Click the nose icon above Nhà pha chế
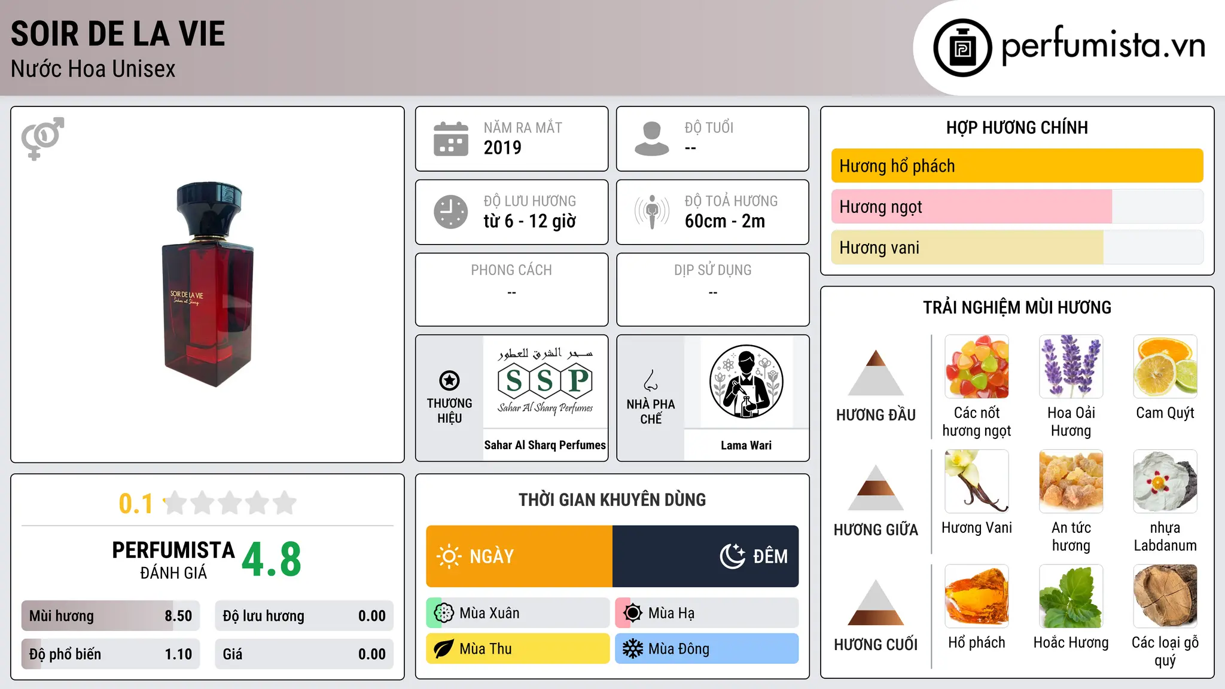Viewport: 1225px width, 689px height. click(x=651, y=380)
